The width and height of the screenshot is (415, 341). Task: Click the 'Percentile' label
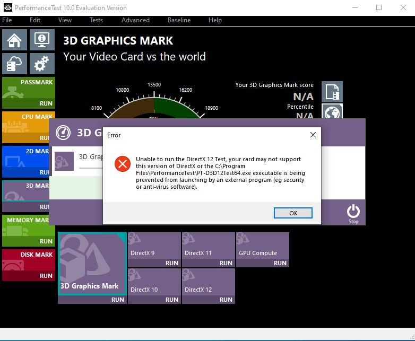click(300, 107)
